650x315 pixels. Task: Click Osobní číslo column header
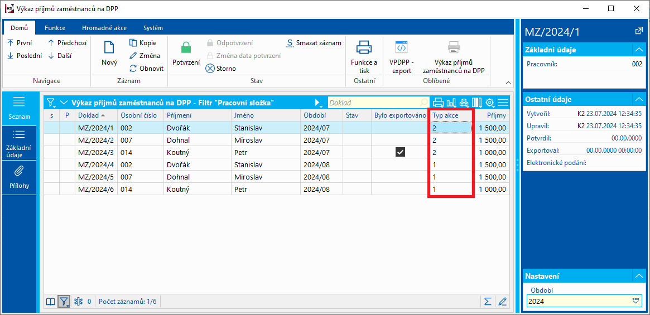pos(140,115)
